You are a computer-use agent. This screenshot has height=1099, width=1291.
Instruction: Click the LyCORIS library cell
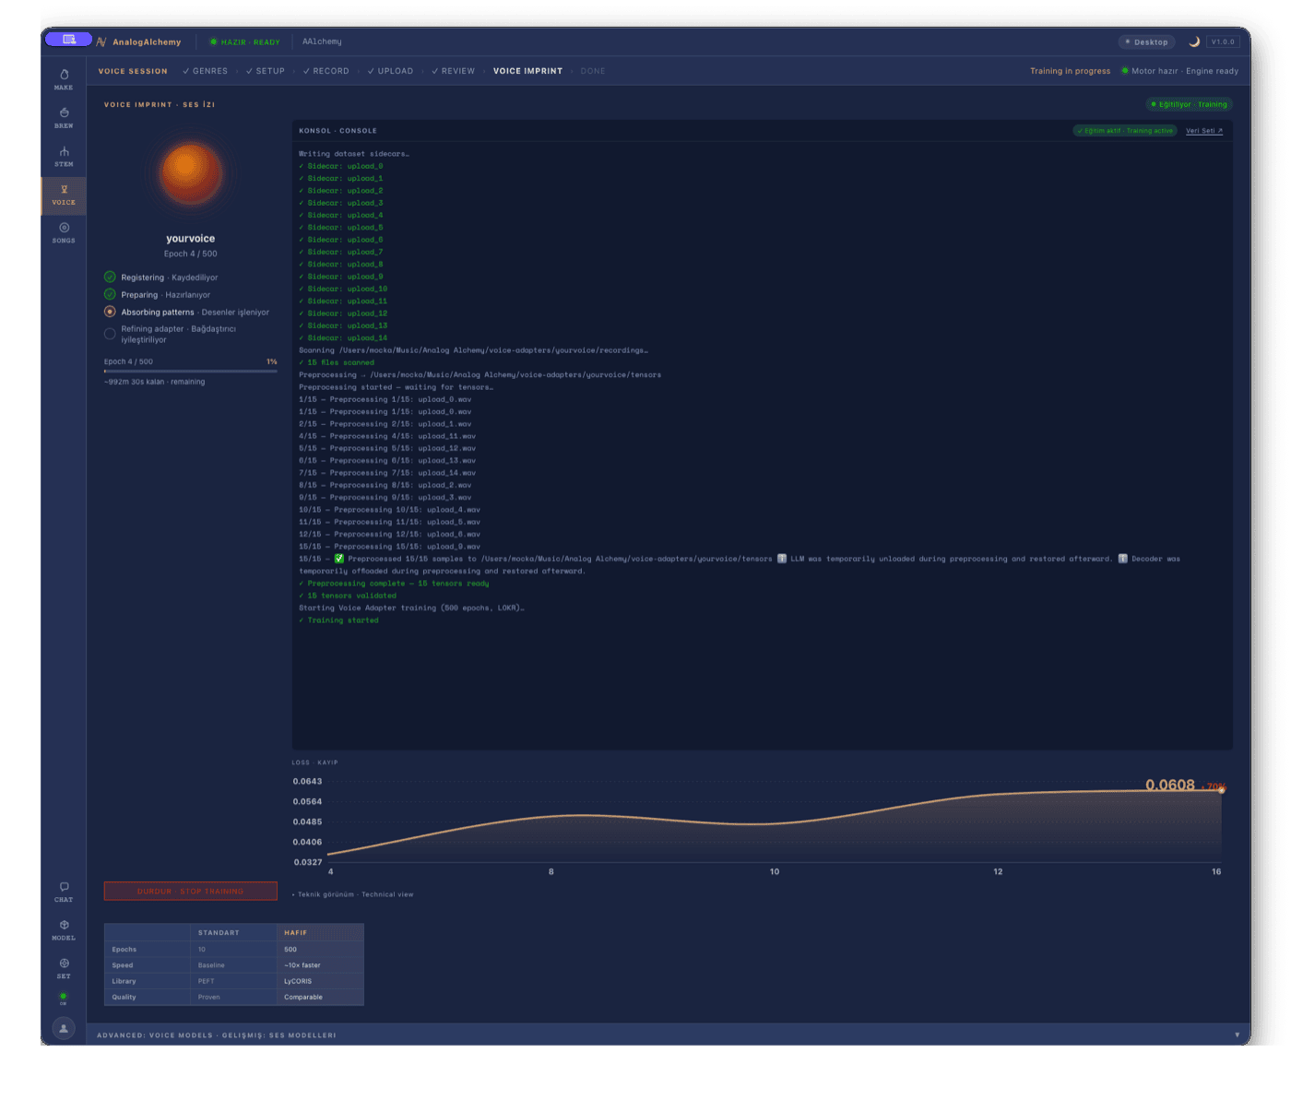coord(320,981)
